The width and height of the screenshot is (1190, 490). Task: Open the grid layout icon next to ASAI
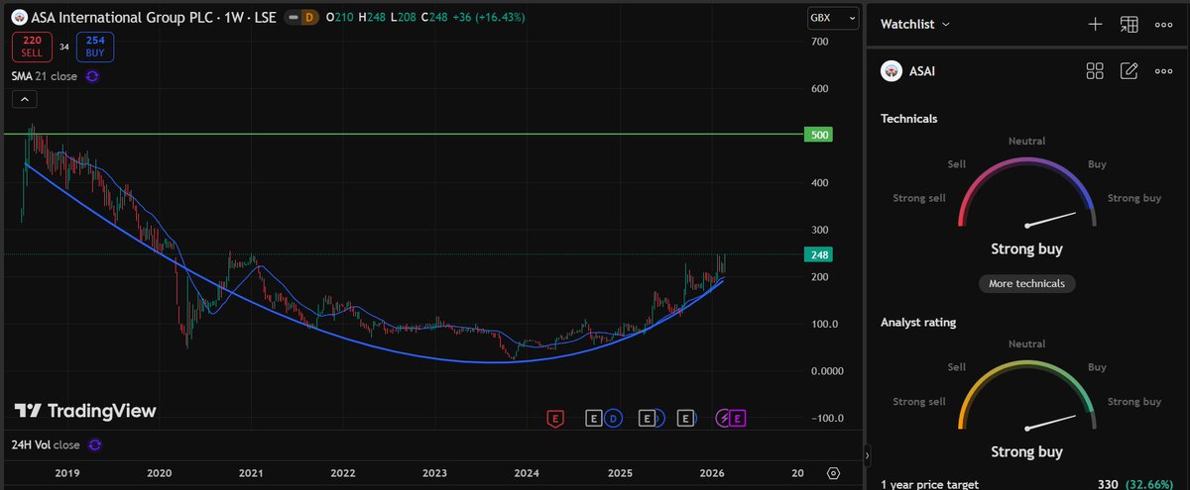(x=1095, y=70)
